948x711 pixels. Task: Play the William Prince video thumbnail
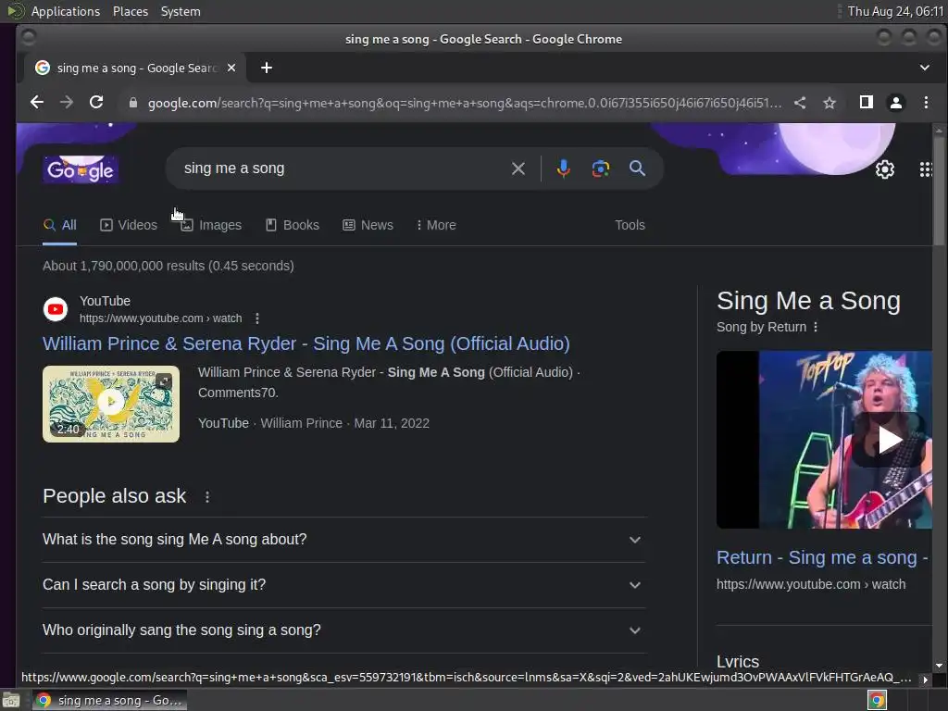[111, 404]
